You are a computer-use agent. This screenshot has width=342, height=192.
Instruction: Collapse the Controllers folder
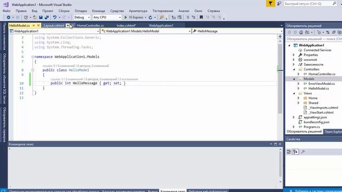pyautogui.click(x=294, y=69)
